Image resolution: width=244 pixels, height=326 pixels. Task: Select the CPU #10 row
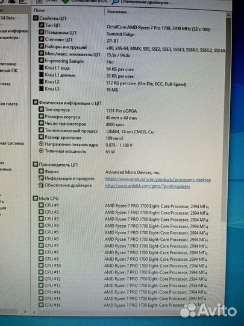(x=123, y=266)
